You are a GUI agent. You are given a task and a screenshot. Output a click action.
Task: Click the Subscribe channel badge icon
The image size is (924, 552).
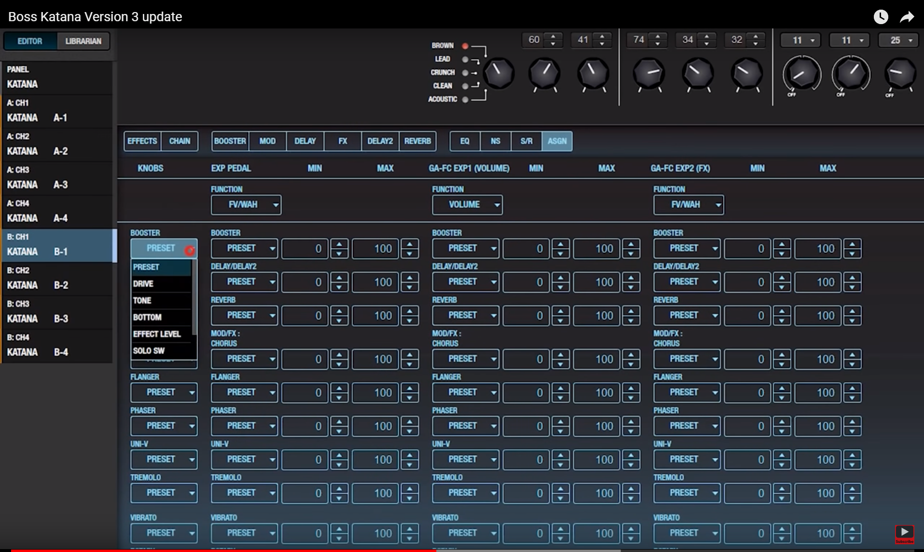[x=905, y=534]
